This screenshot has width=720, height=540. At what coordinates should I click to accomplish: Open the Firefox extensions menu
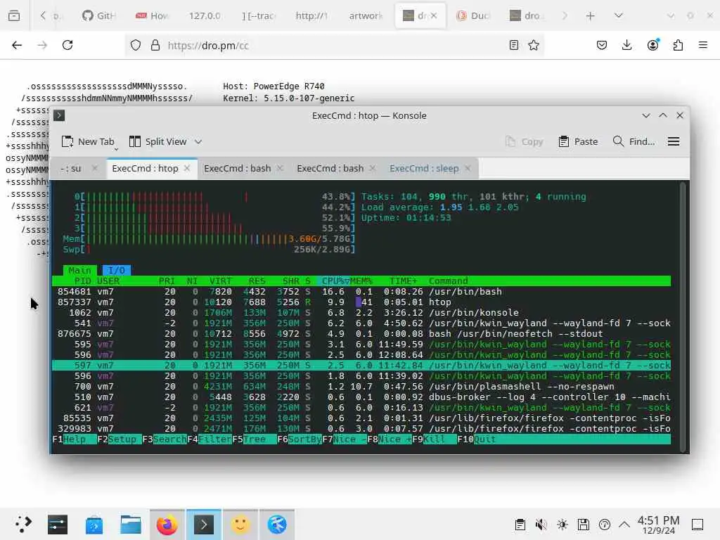[x=678, y=45]
